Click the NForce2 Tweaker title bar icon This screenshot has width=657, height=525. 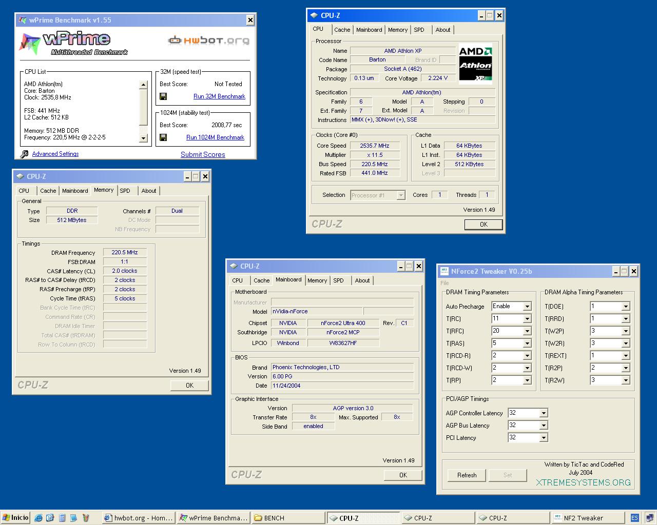(x=444, y=271)
